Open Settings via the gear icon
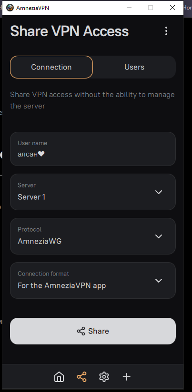The width and height of the screenshot is (192, 392). click(x=104, y=377)
